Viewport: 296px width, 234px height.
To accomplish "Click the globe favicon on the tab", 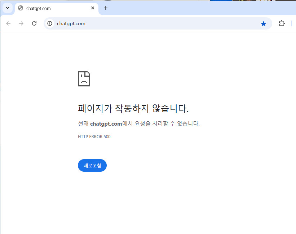I will [21, 8].
